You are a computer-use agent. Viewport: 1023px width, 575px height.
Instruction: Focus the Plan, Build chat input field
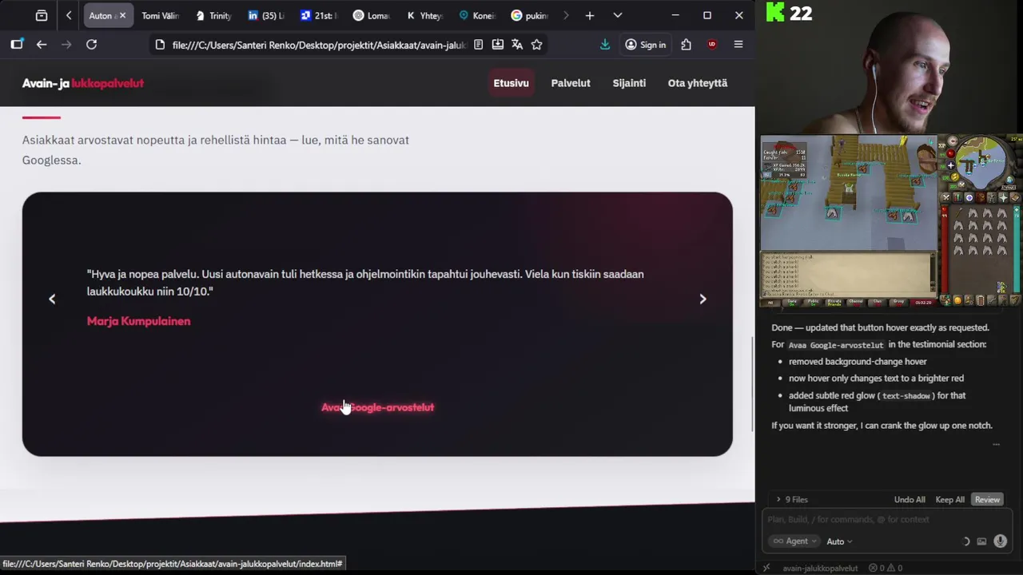(x=886, y=519)
